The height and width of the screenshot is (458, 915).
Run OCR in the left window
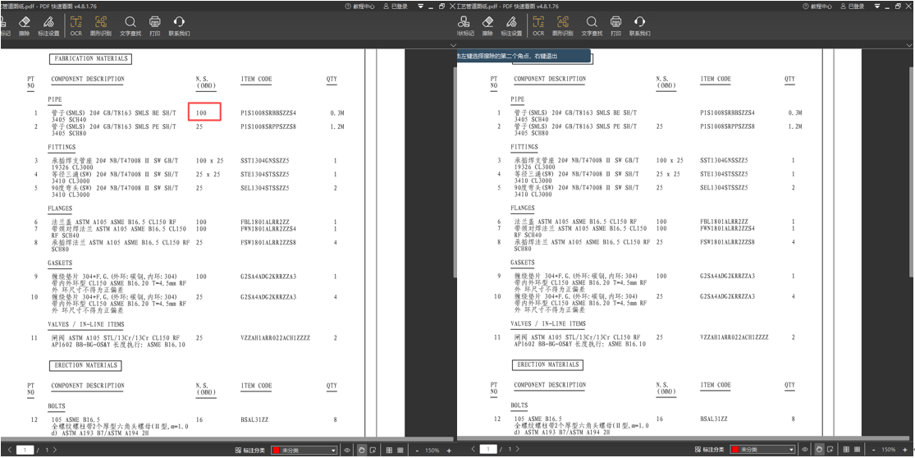[x=75, y=25]
